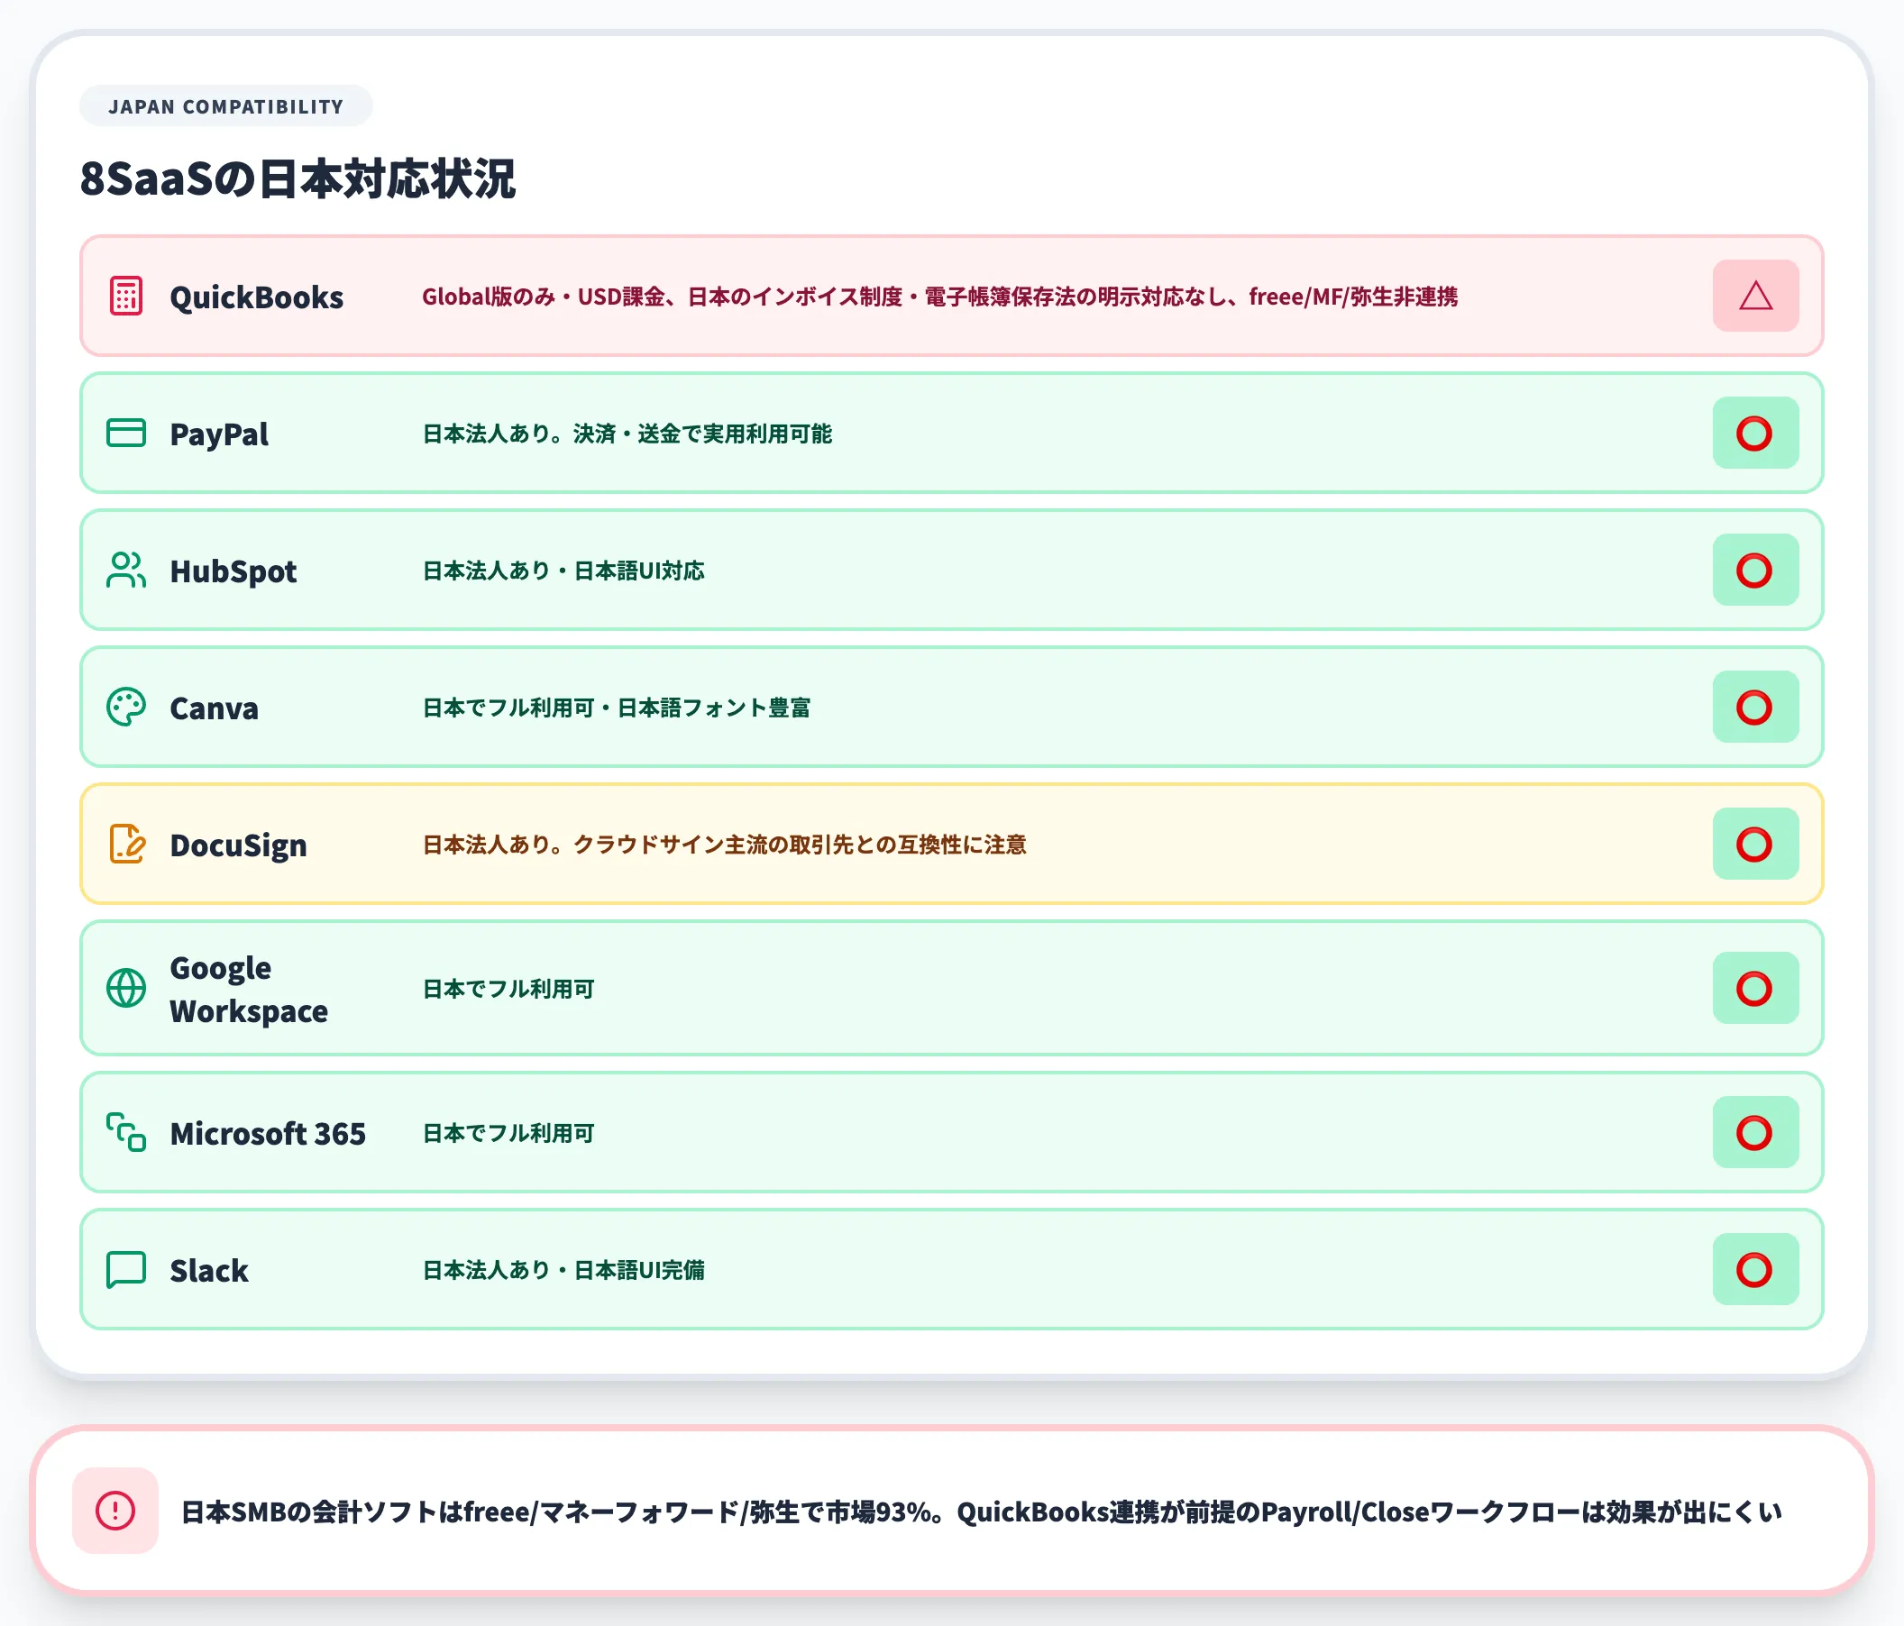Click the DocuSign circle status badge
The width and height of the screenshot is (1904, 1626).
[x=1755, y=844]
